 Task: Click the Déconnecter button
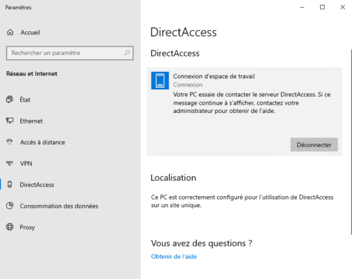pyautogui.click(x=314, y=144)
